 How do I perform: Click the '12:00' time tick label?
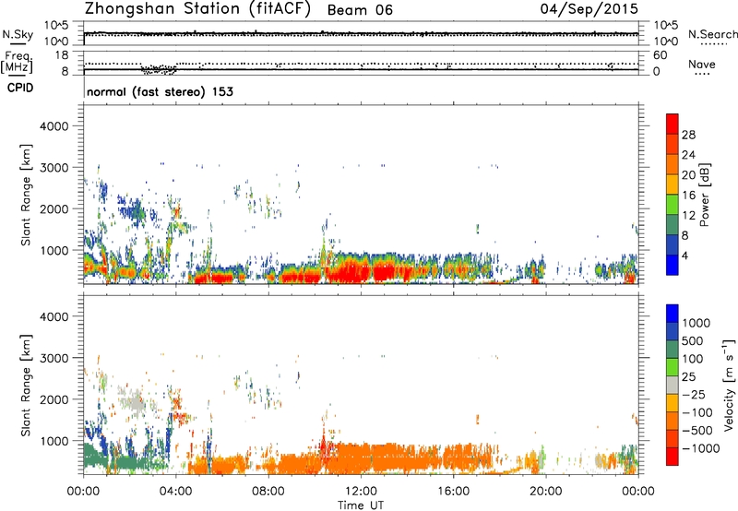pyautogui.click(x=361, y=492)
